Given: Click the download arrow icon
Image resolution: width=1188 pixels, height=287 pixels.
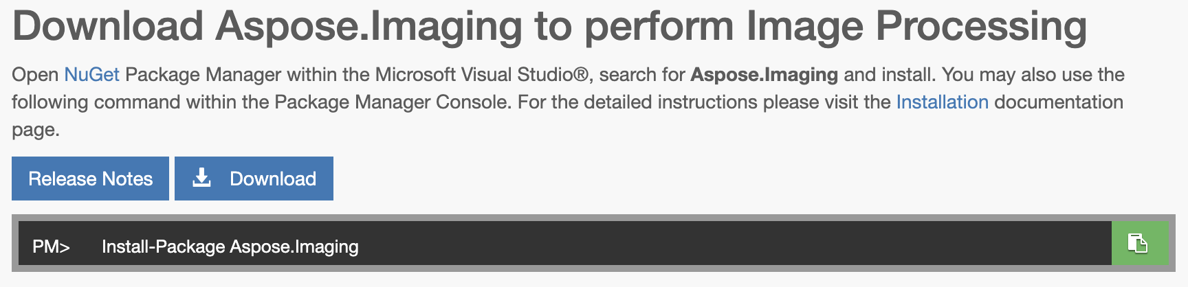Looking at the screenshot, I should (201, 179).
